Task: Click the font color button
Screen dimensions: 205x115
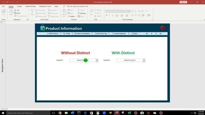Action: point(117,15)
